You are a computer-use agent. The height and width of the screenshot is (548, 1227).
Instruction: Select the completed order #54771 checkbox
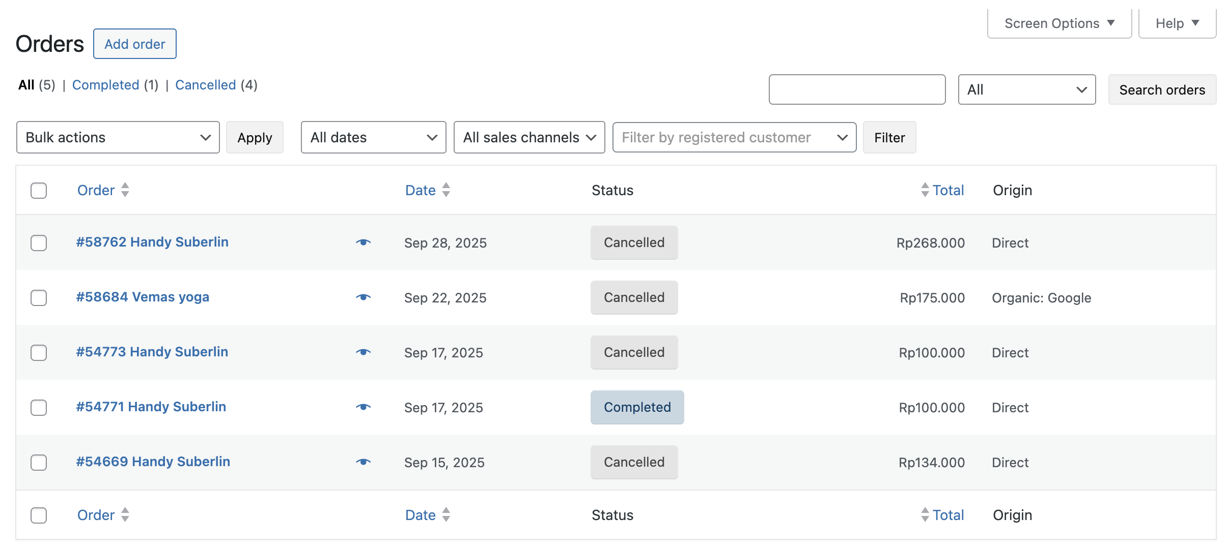coord(39,408)
